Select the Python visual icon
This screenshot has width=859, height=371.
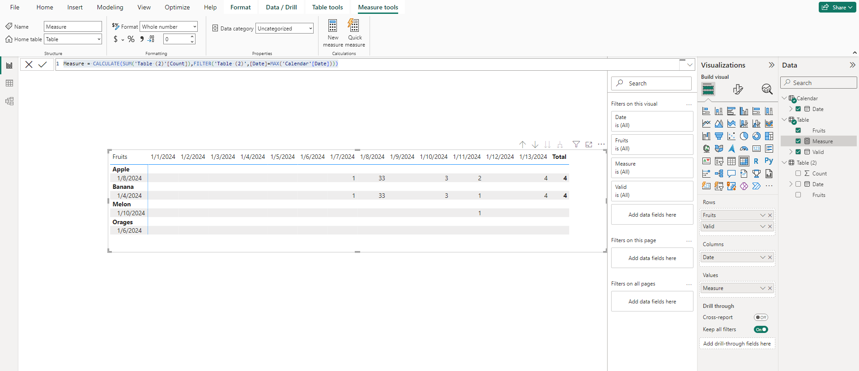(769, 161)
